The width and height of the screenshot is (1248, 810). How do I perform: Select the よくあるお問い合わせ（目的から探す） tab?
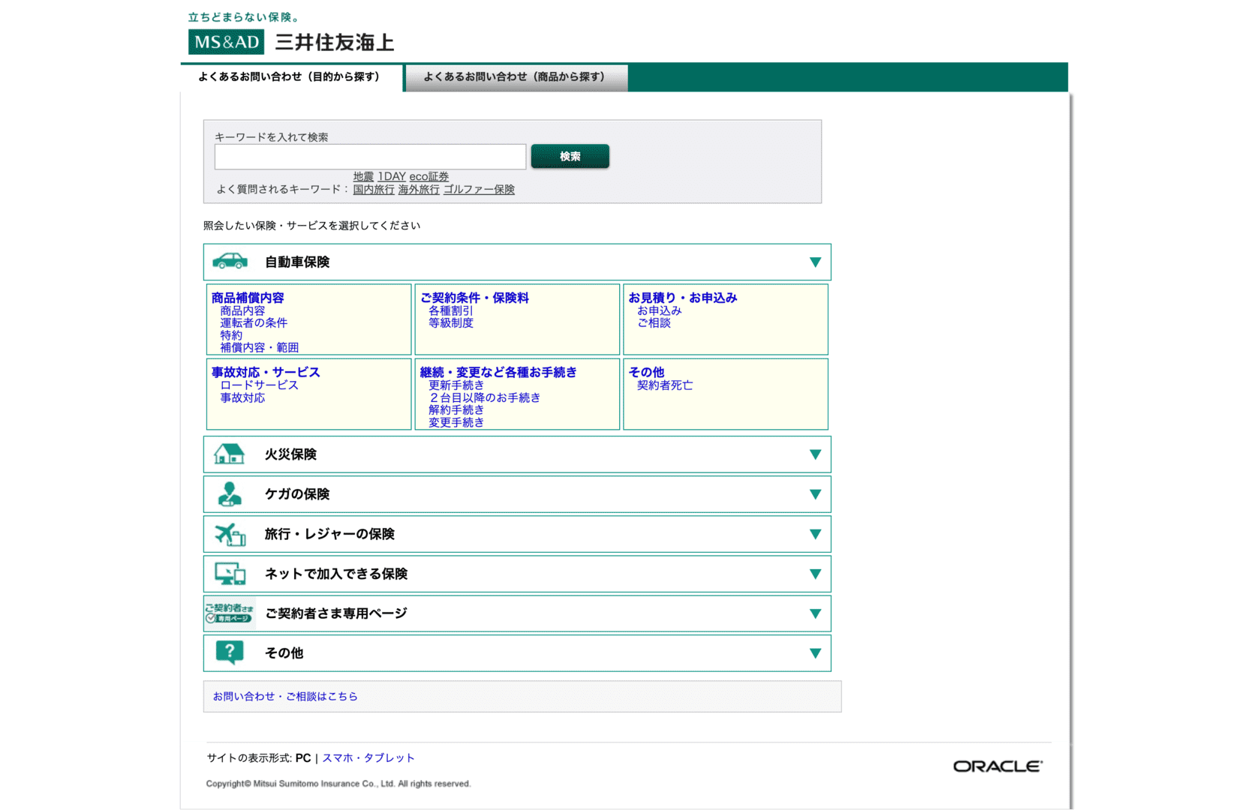pyautogui.click(x=291, y=77)
